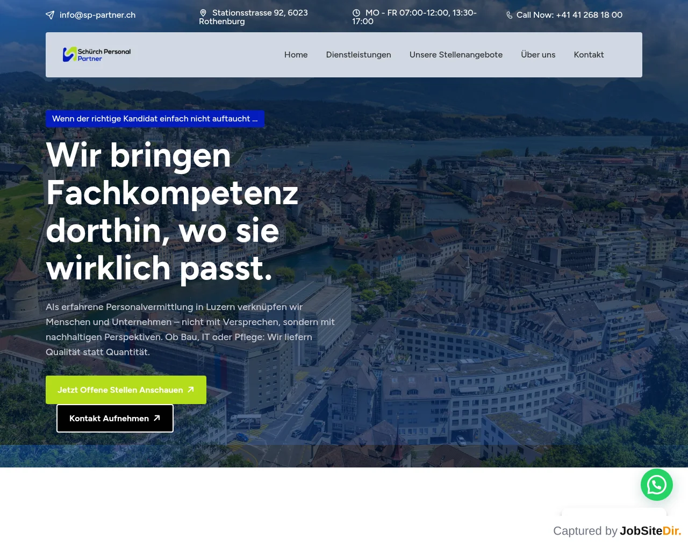Click the MO - FR opening hours text
The image size is (688, 547).
(x=414, y=17)
